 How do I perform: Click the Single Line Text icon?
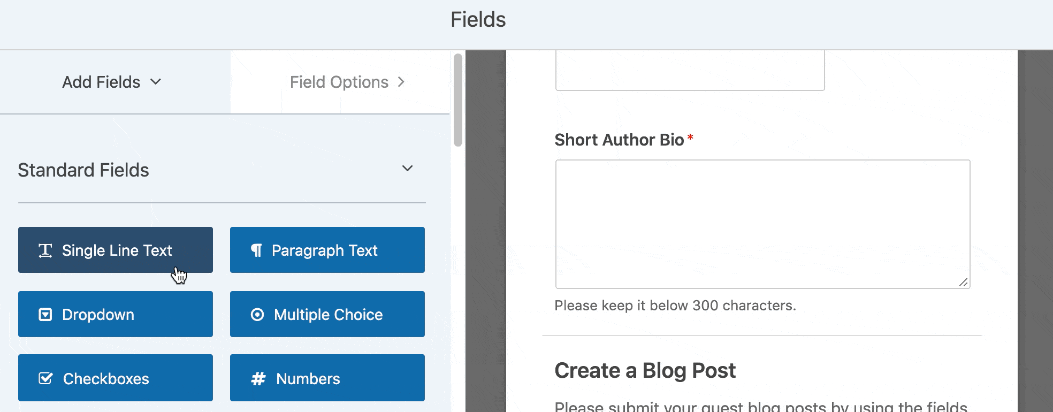pyautogui.click(x=45, y=250)
